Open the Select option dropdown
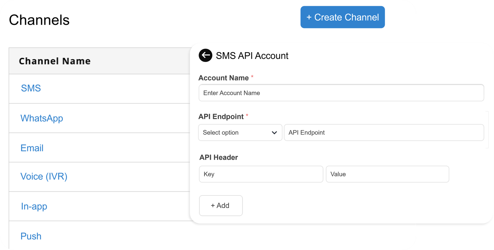Image resolution: width=494 pixels, height=250 pixels. (240, 133)
